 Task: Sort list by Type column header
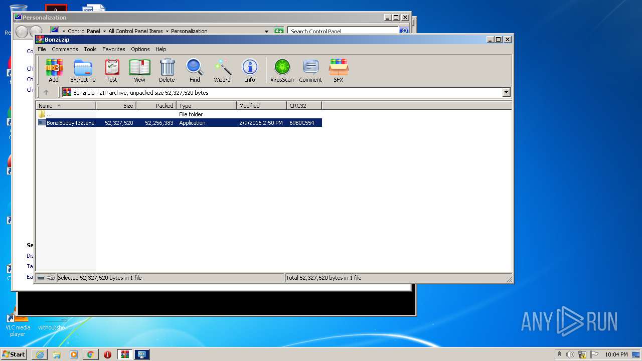click(206, 106)
